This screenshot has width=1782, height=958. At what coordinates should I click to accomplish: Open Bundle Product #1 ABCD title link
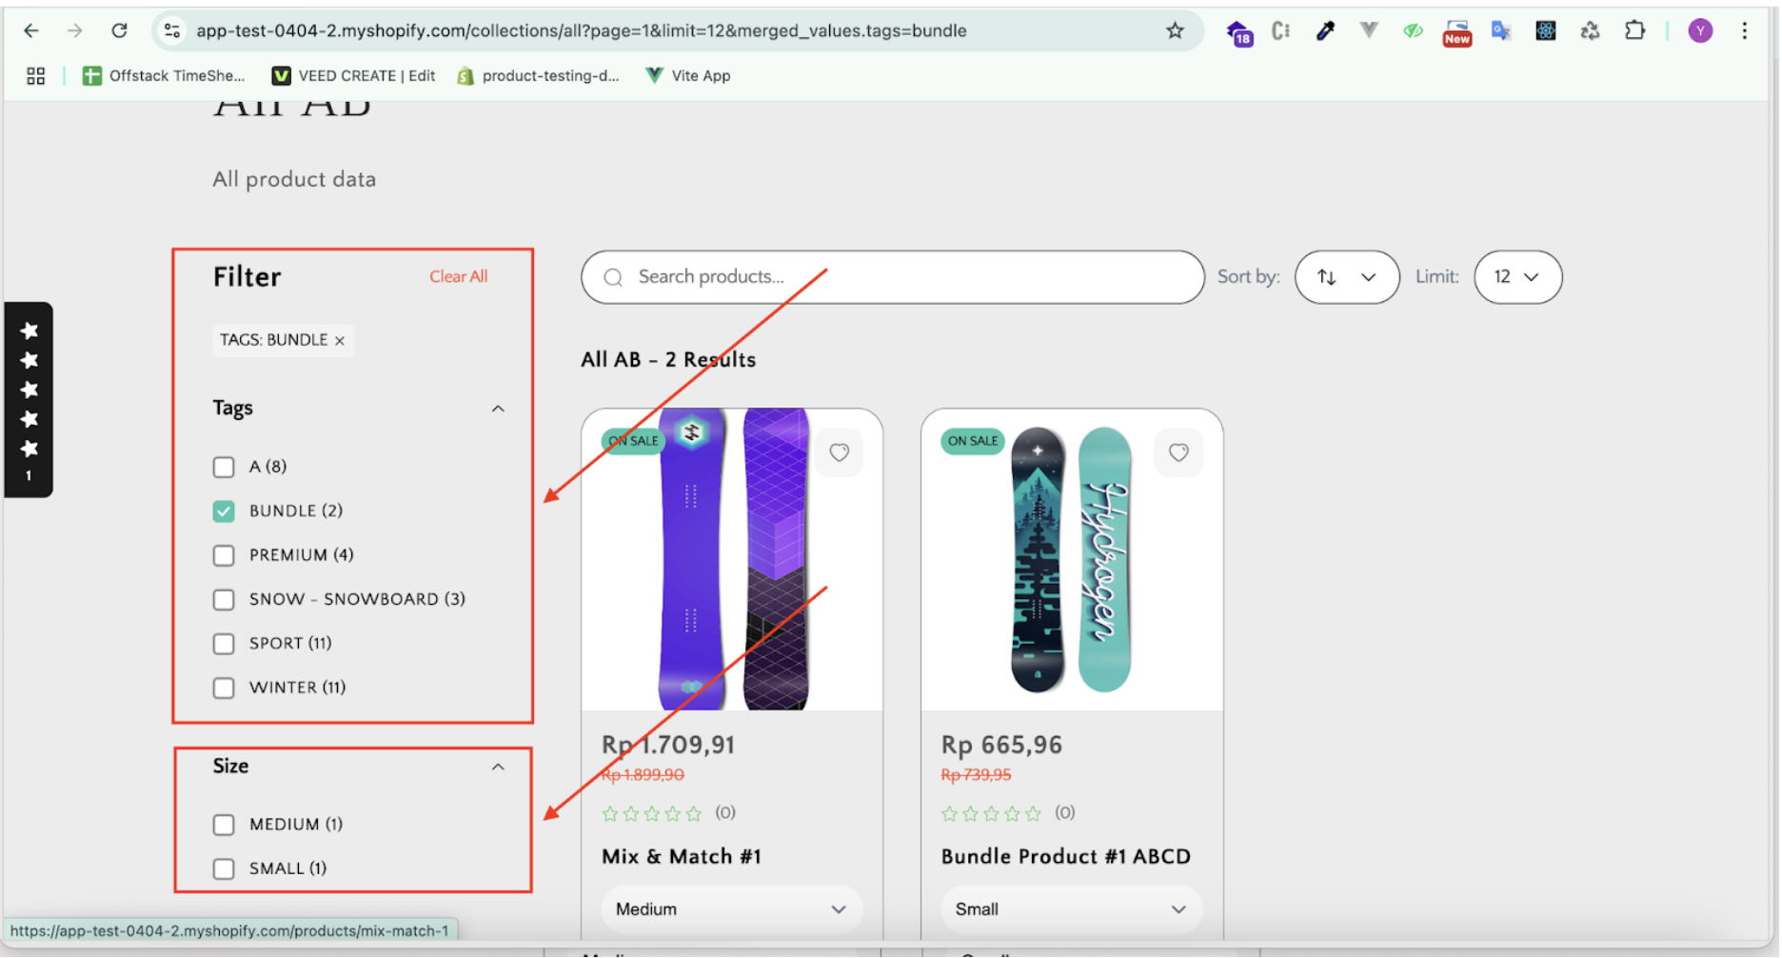(1065, 856)
